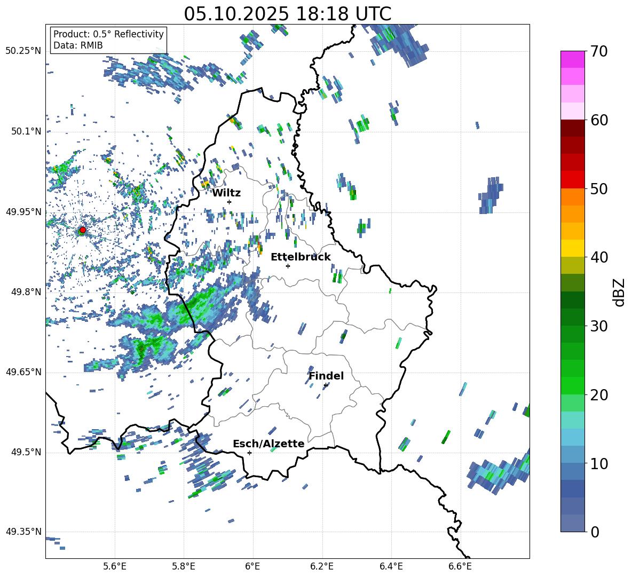Click the 30 colorbar tick label
The height and width of the screenshot is (577, 632).
(x=599, y=326)
